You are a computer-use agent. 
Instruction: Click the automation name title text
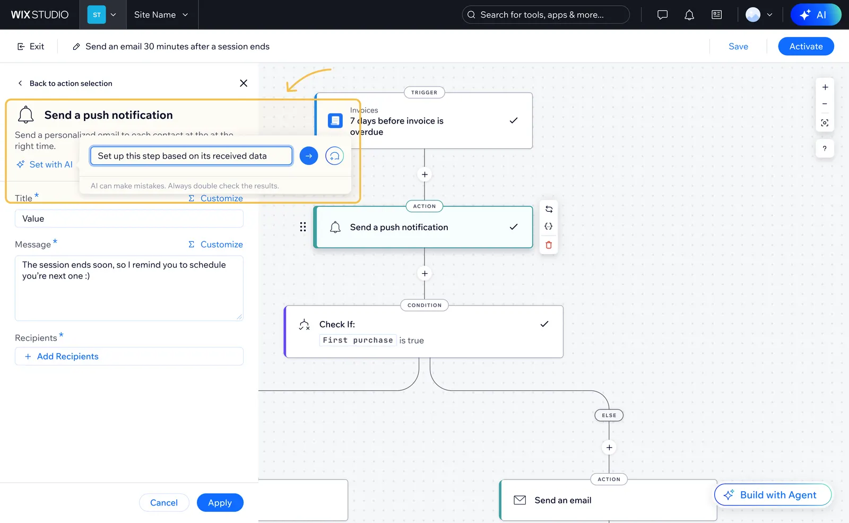(177, 47)
